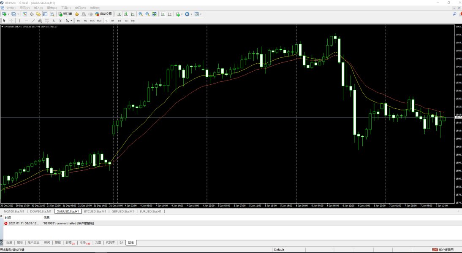The height and width of the screenshot is (253, 462).
Task: Click the New Order (新订单) button
Action: (65, 14)
